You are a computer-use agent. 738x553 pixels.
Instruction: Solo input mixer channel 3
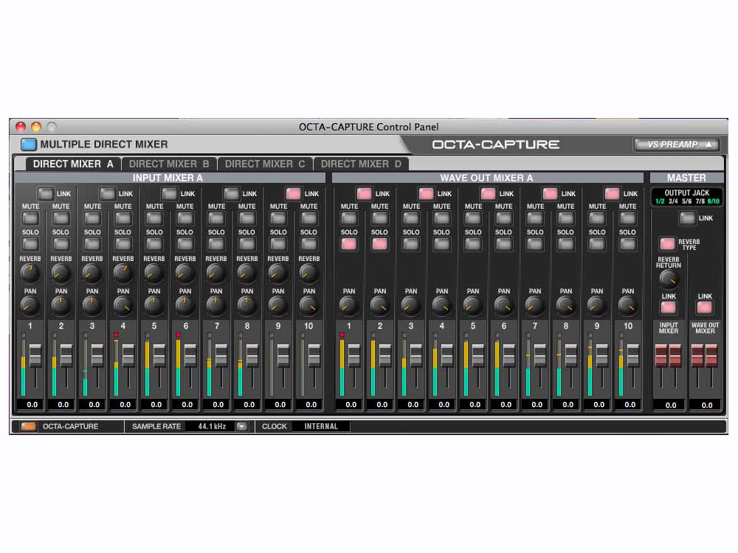[x=92, y=243]
